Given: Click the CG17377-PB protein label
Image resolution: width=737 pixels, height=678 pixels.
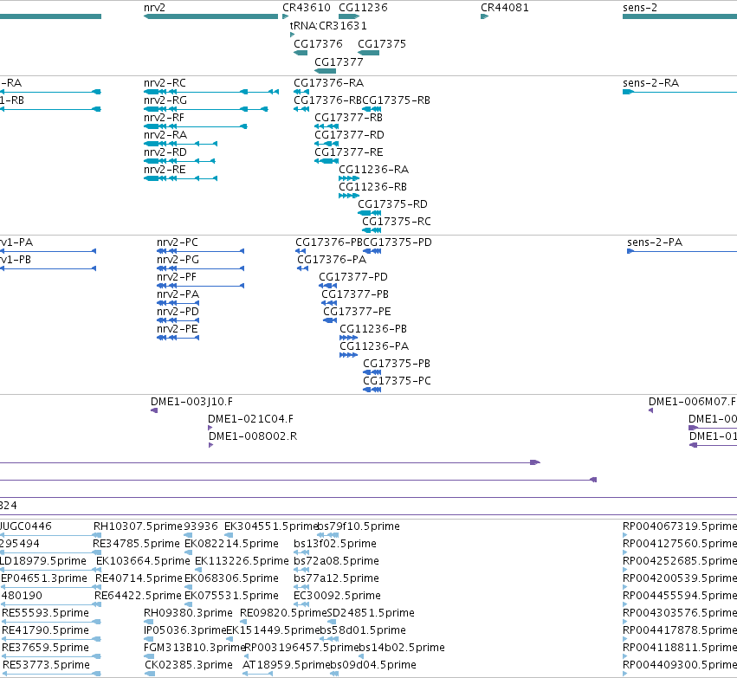Looking at the screenshot, I should (355, 294).
